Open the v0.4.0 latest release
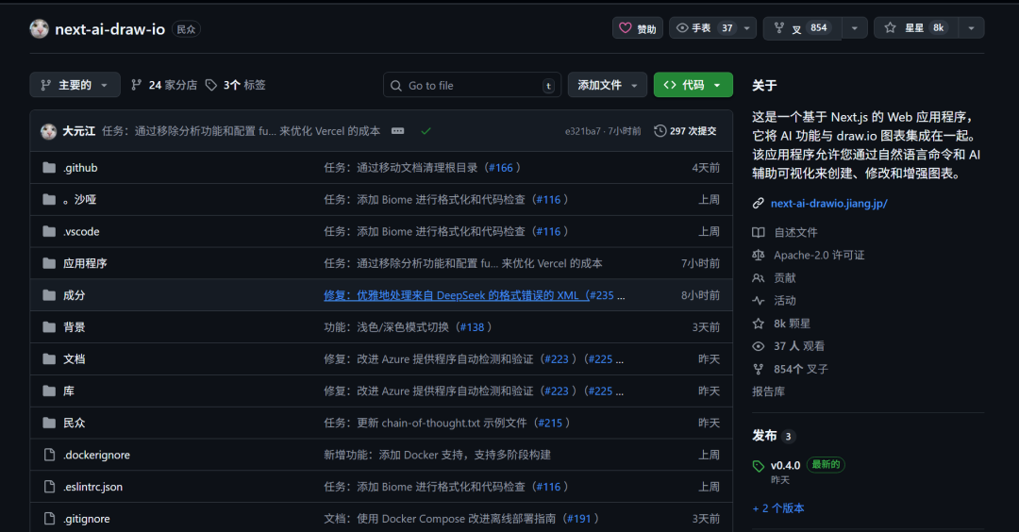 click(x=785, y=465)
